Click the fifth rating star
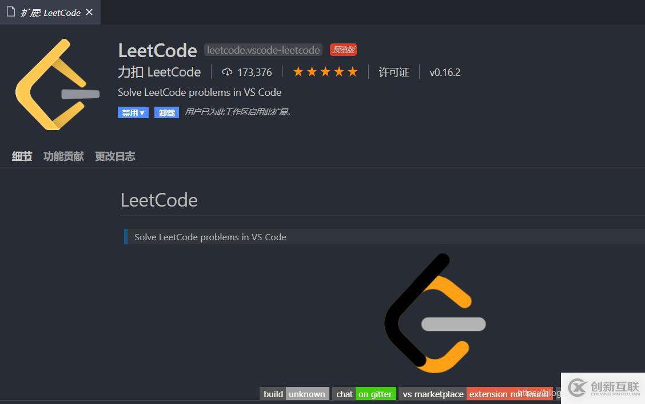 (353, 72)
